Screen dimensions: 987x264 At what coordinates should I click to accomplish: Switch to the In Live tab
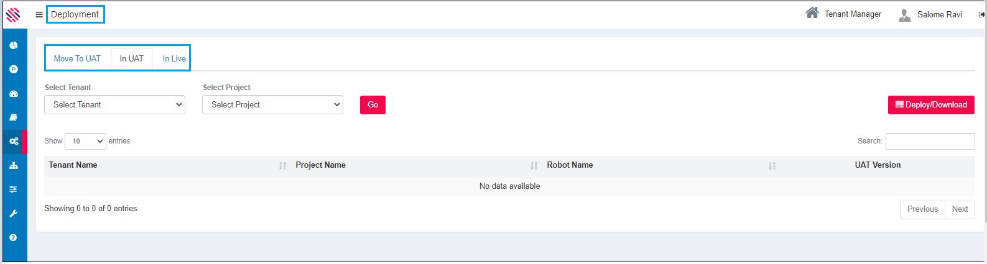(174, 58)
